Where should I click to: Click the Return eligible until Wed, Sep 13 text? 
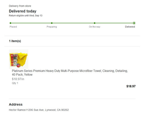(26, 15)
